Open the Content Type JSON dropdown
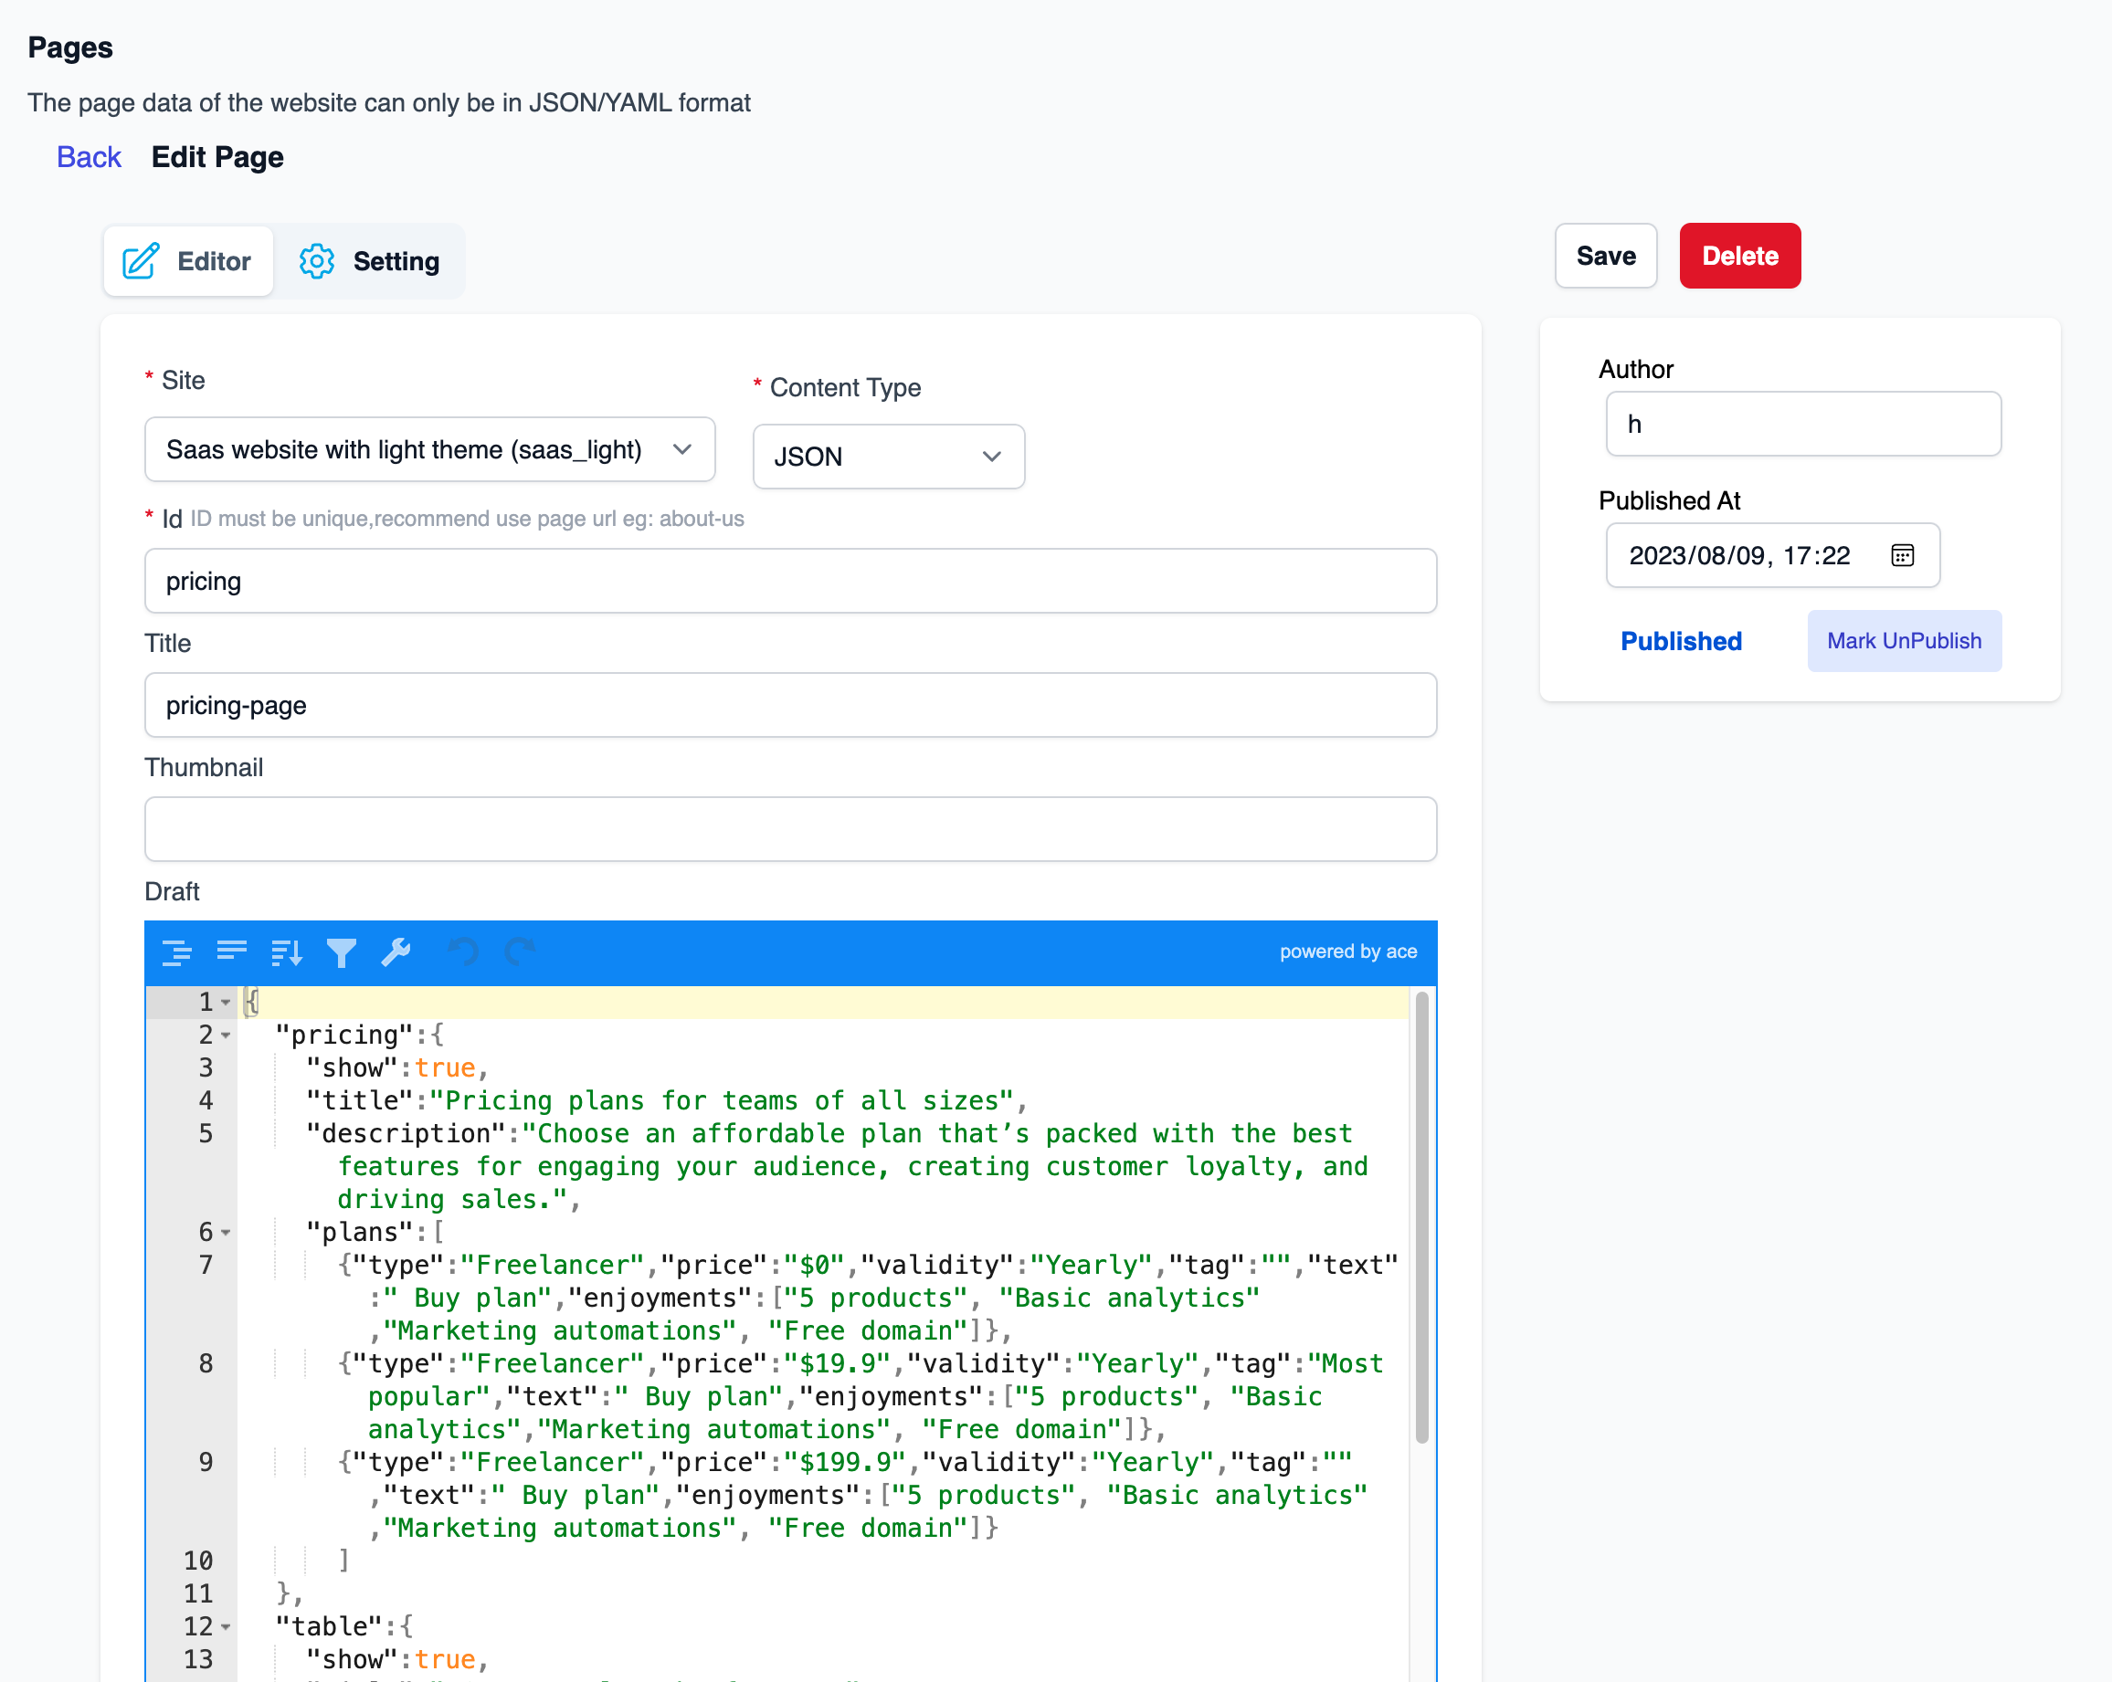This screenshot has height=1682, width=2112. click(x=888, y=457)
